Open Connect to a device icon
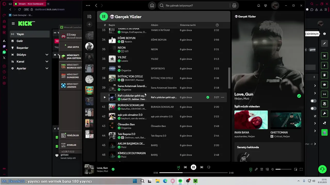This screenshot has width=330, height=185. [267, 169]
